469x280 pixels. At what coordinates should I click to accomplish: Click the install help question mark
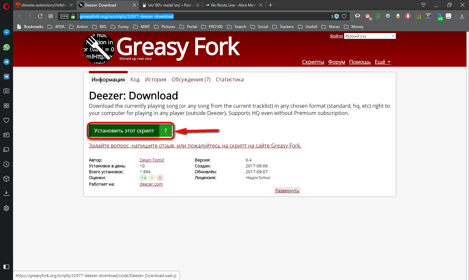[x=165, y=131]
